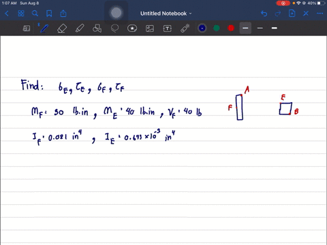Select the thick stroke thickness

coord(275,28)
